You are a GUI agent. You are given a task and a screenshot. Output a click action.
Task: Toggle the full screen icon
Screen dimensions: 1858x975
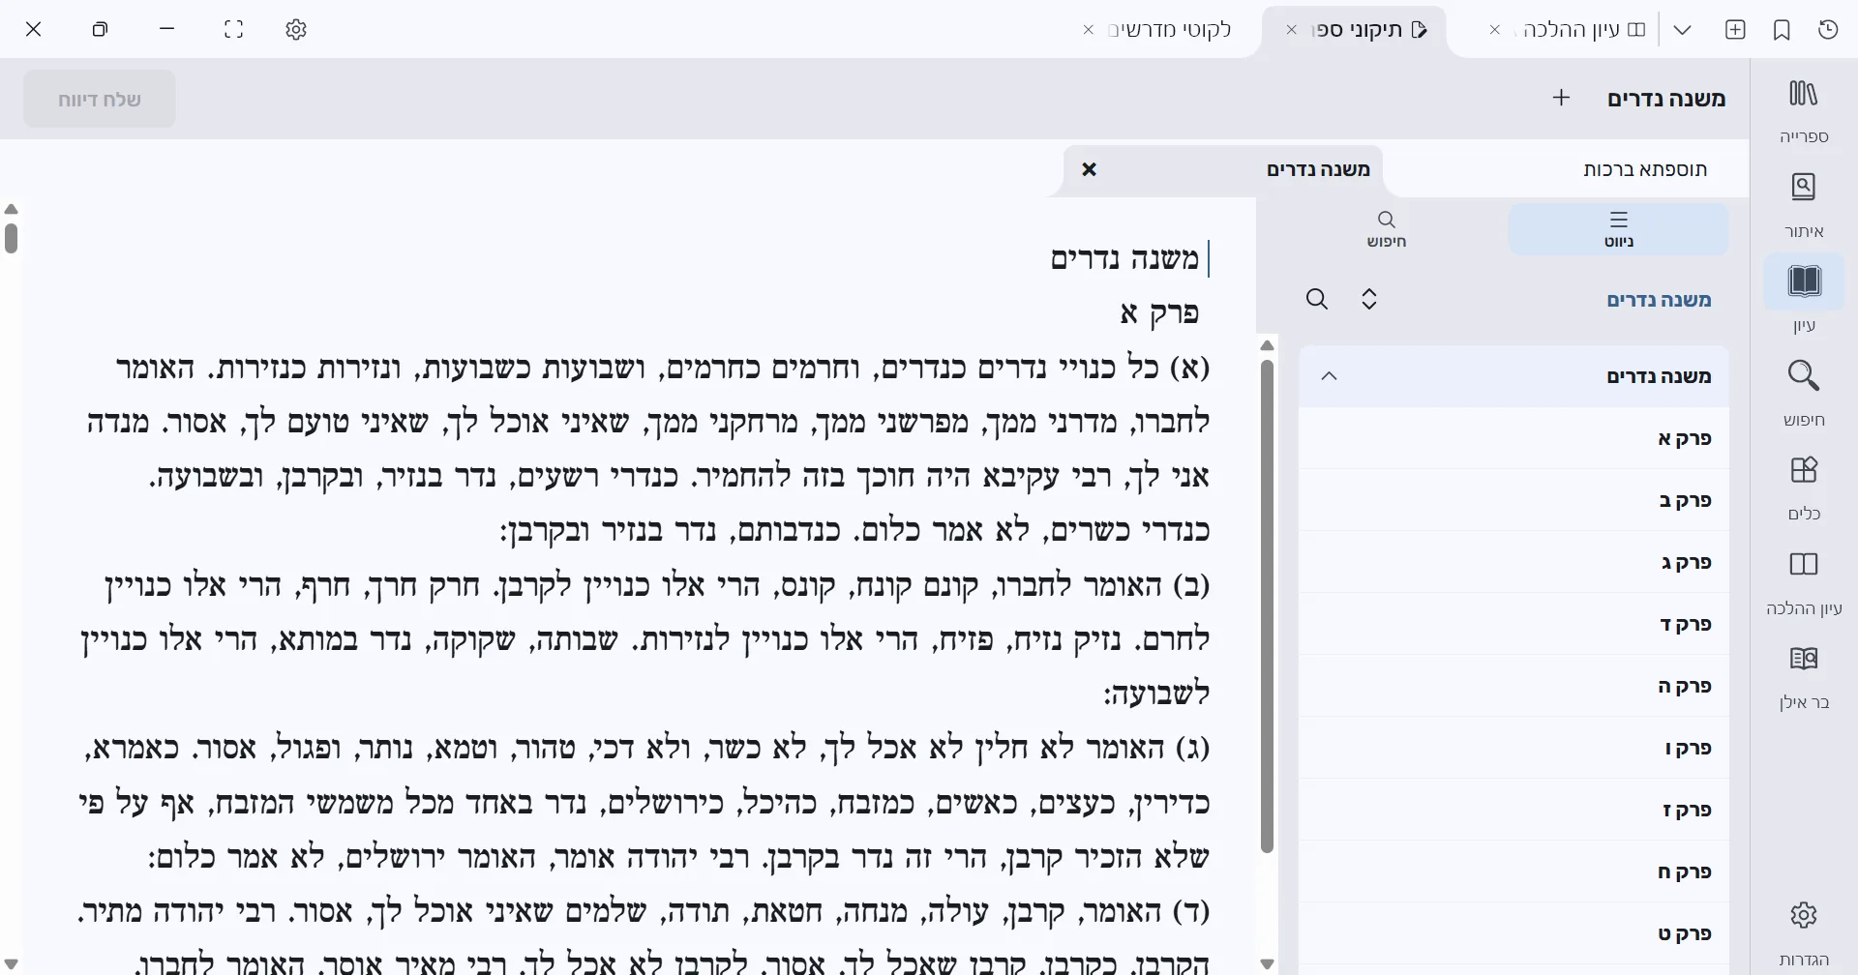pos(233,30)
